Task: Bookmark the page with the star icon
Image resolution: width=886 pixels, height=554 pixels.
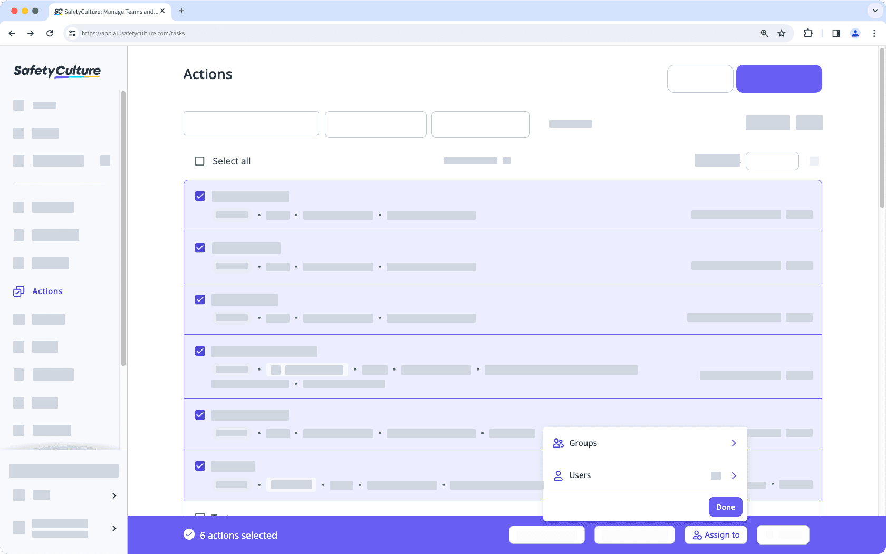Action: 781,33
